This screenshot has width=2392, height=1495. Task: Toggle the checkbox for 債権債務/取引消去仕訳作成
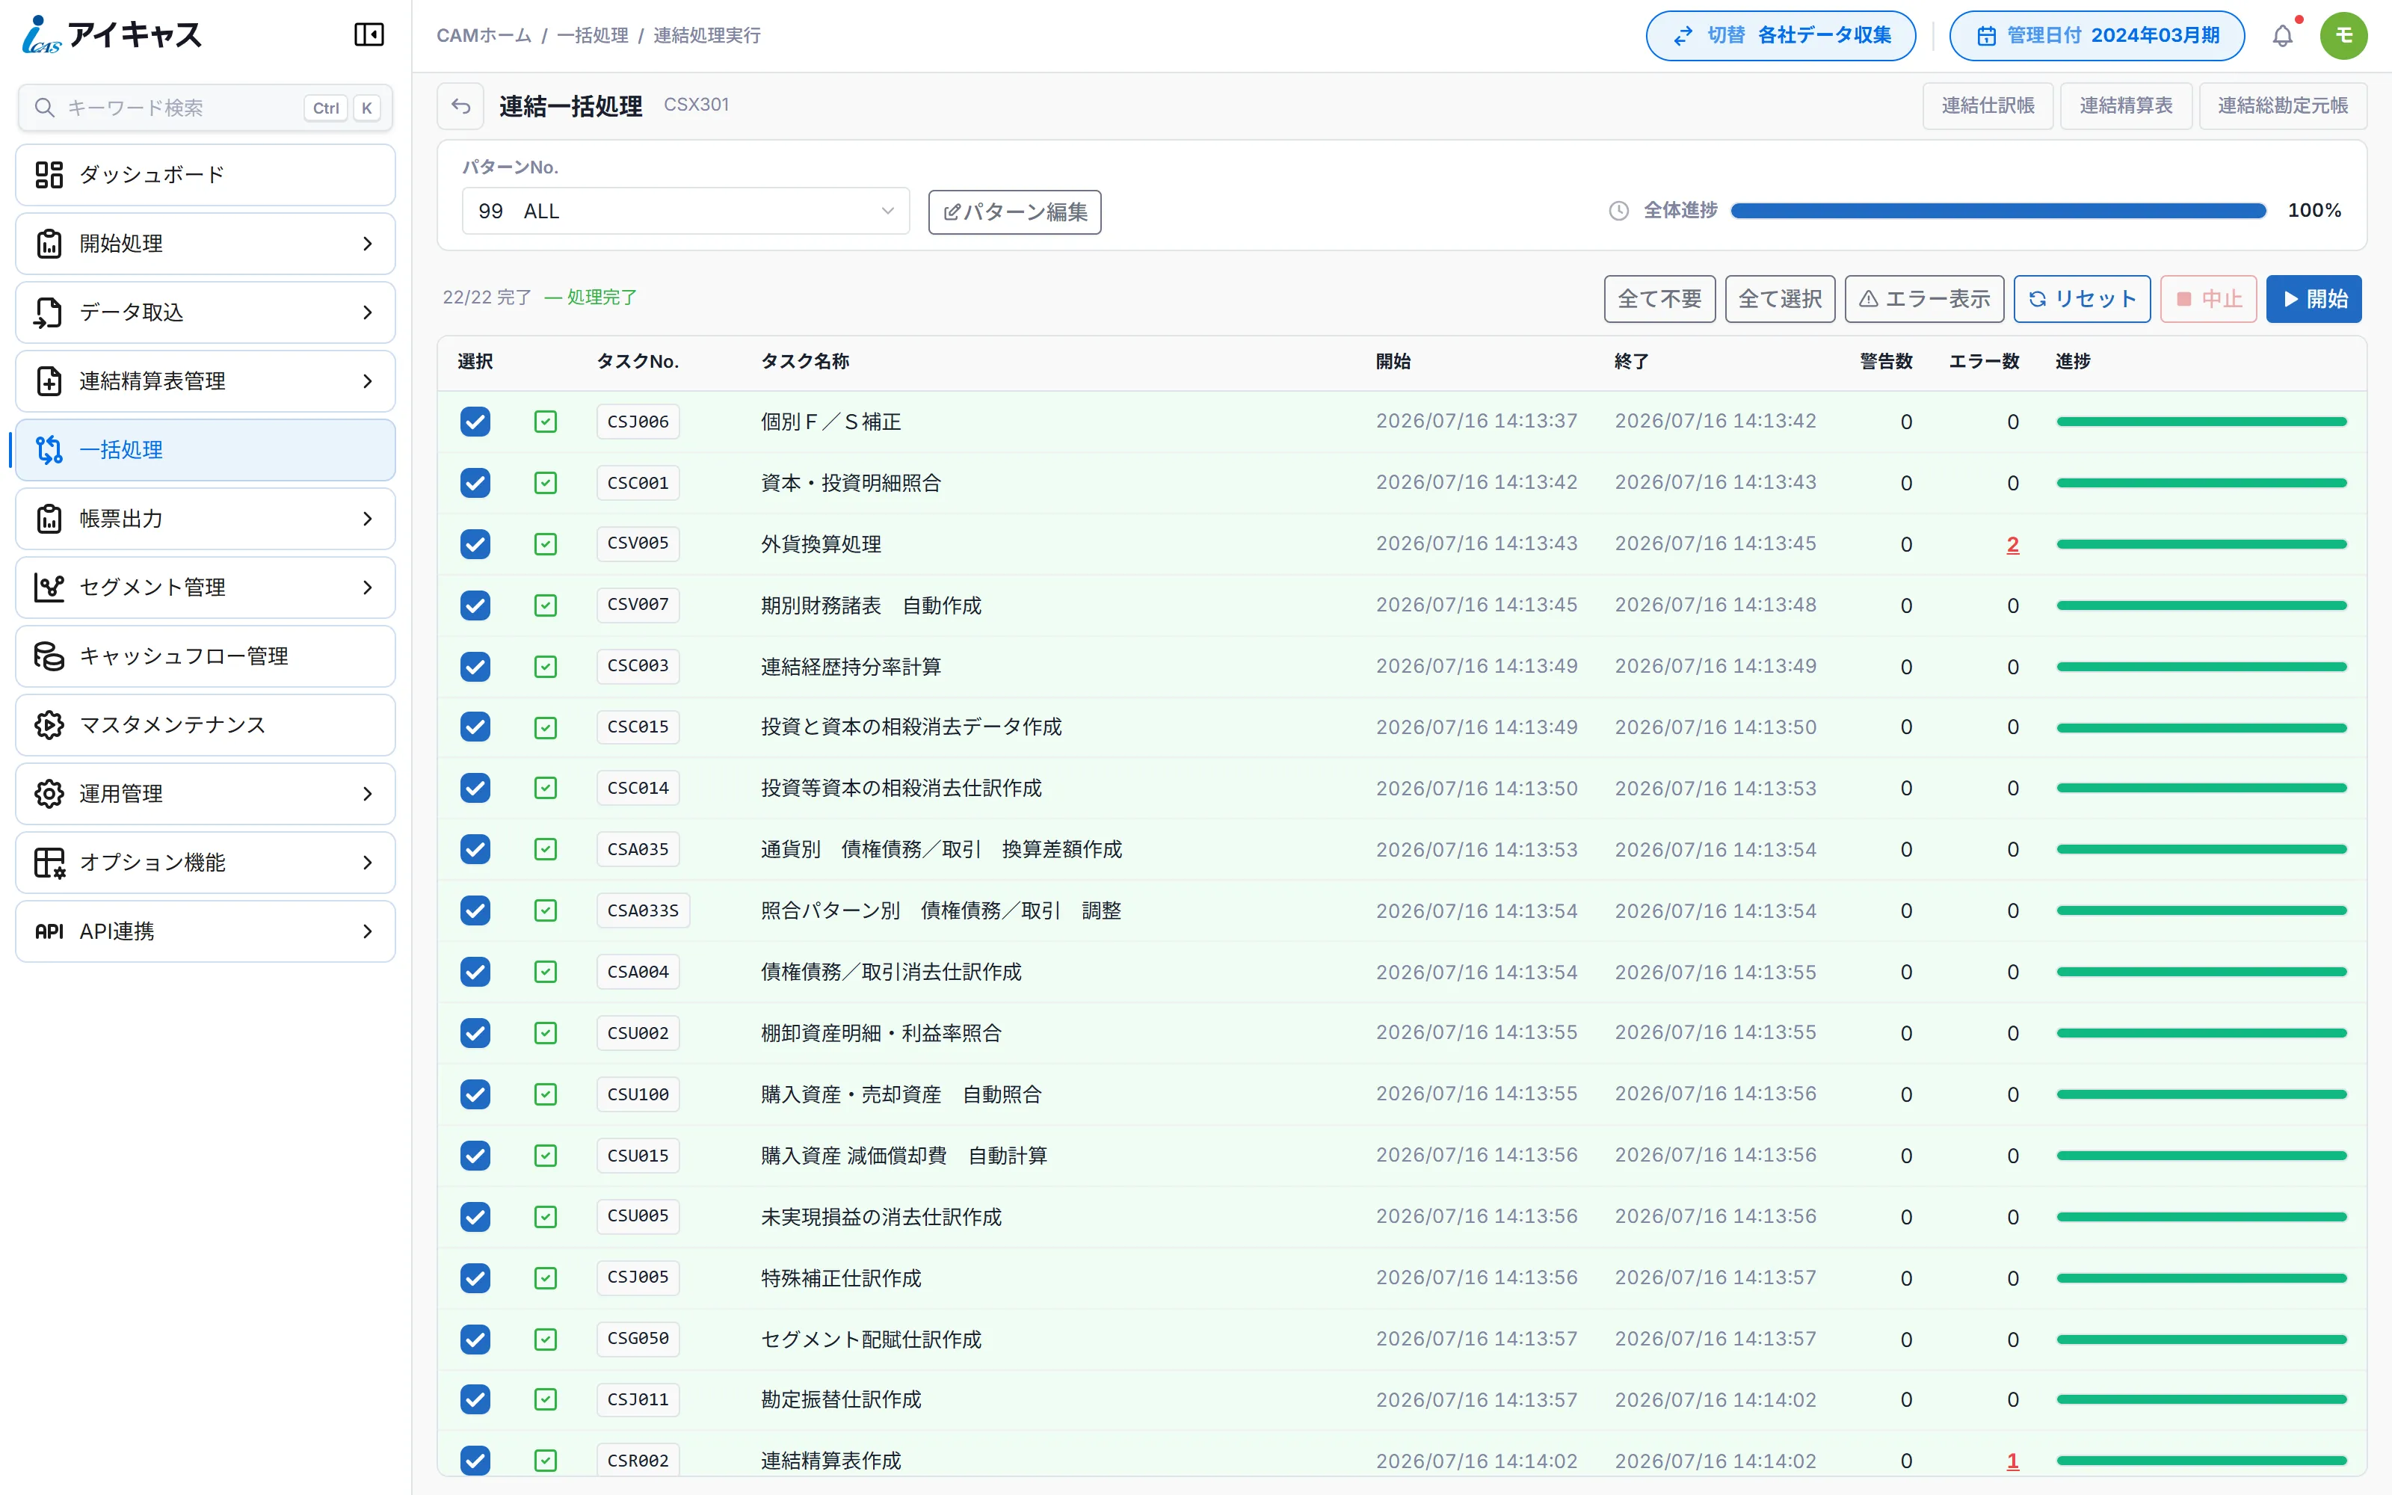coord(475,973)
